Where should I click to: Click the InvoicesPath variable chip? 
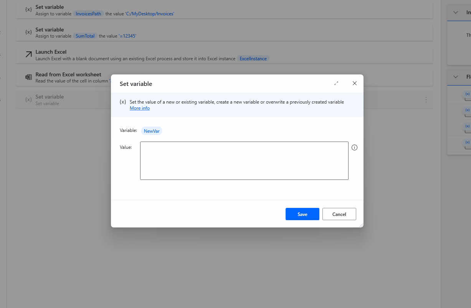point(88,13)
